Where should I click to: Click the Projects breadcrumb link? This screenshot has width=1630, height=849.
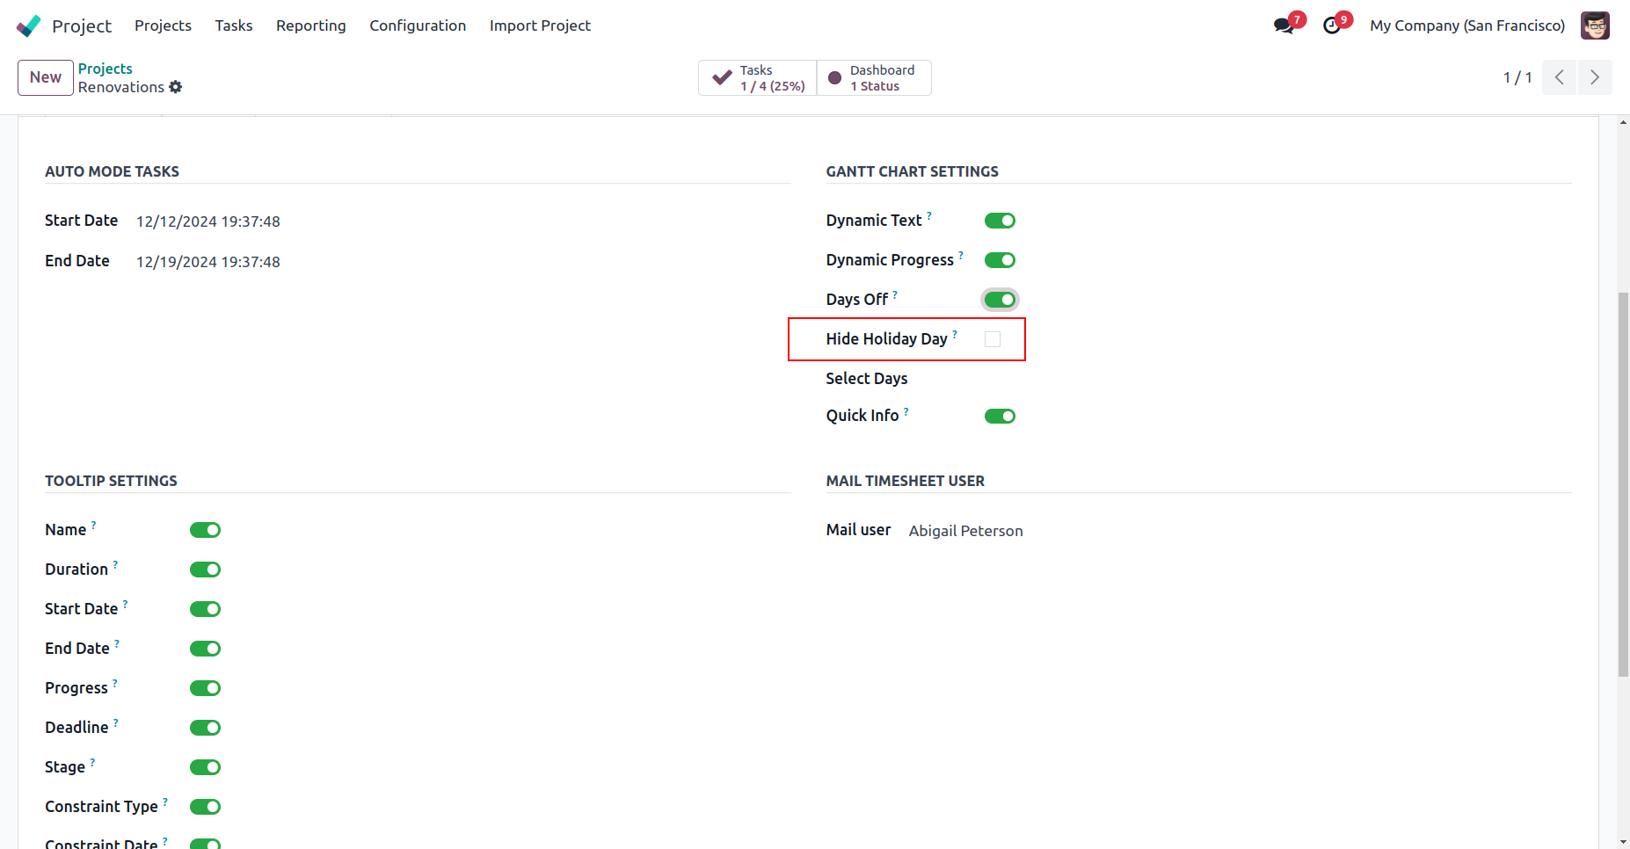105,69
